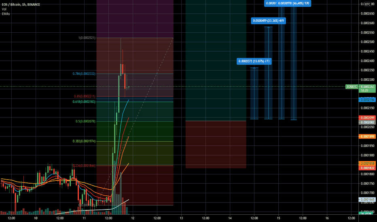Select the red stop-loss zone of long position
Viewport: 377px width, 222px height.
click(x=216, y=145)
